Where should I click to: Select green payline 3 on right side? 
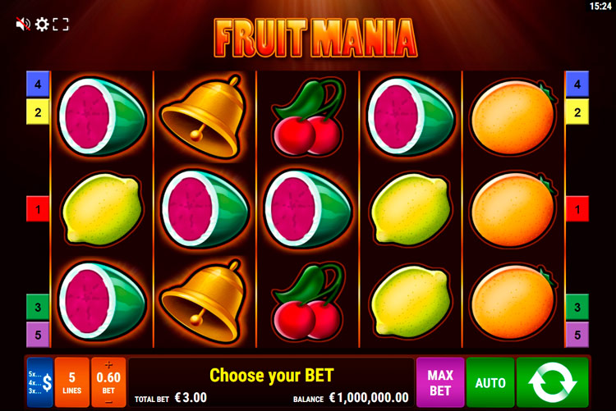point(577,307)
